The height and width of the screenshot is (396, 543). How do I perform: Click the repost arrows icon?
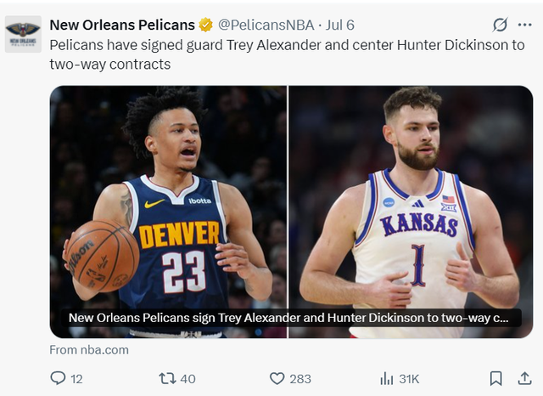click(167, 378)
